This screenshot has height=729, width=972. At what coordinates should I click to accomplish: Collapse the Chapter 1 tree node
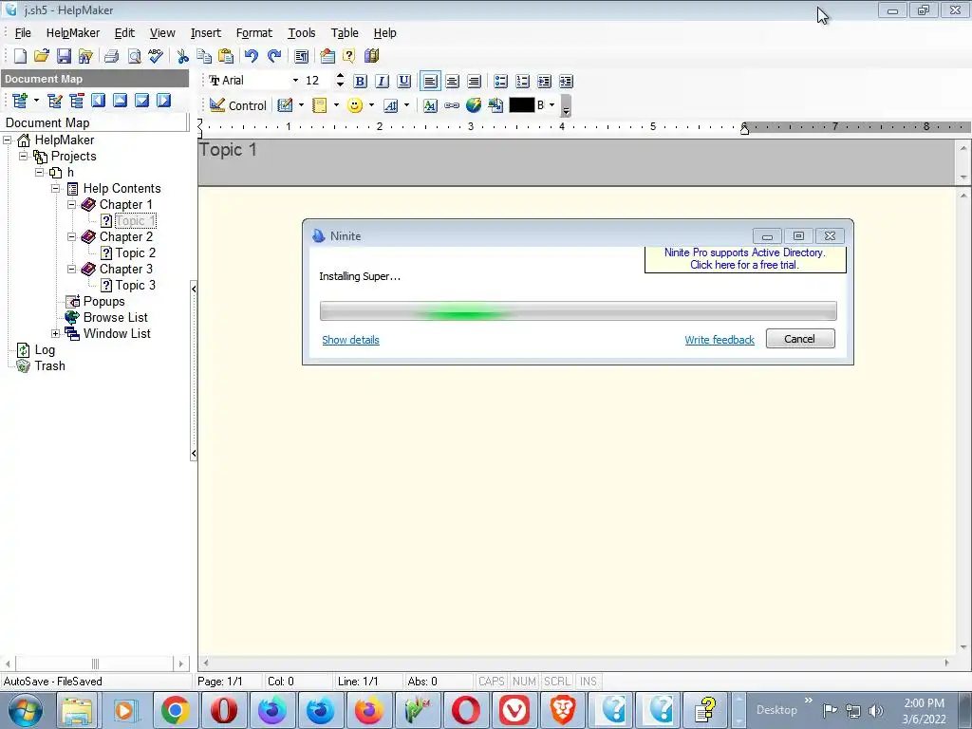(72, 204)
